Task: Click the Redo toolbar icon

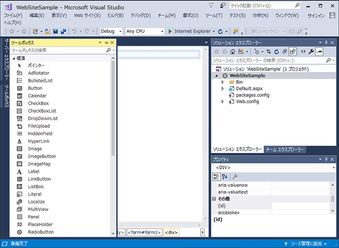Action: coord(87,31)
